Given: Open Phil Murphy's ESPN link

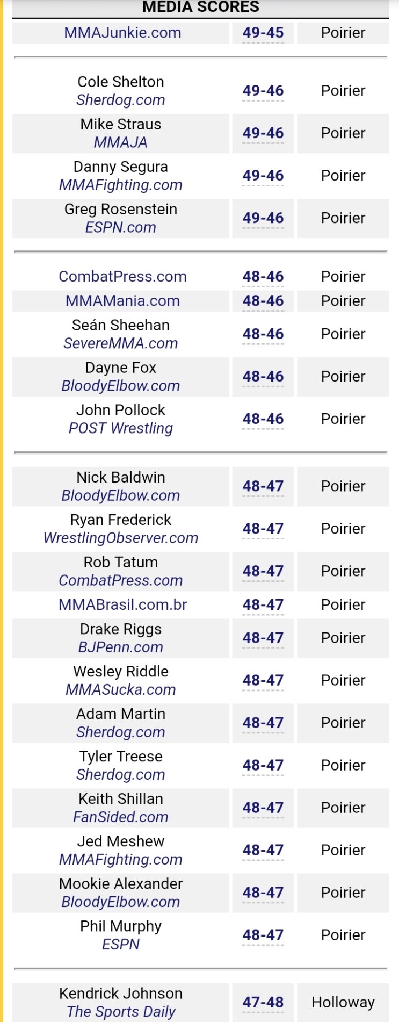Looking at the screenshot, I should [121, 944].
